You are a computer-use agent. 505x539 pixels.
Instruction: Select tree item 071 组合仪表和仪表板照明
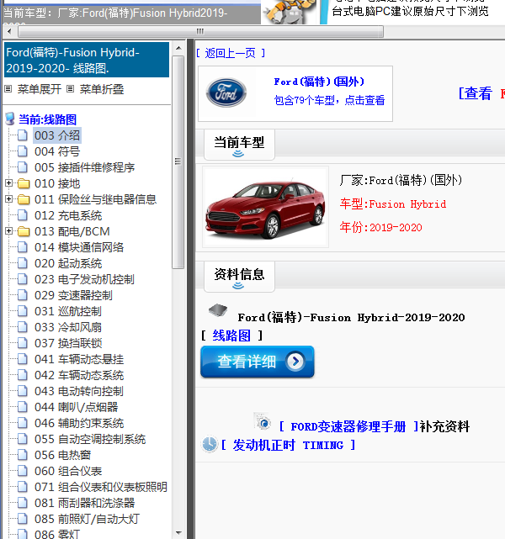(x=101, y=487)
